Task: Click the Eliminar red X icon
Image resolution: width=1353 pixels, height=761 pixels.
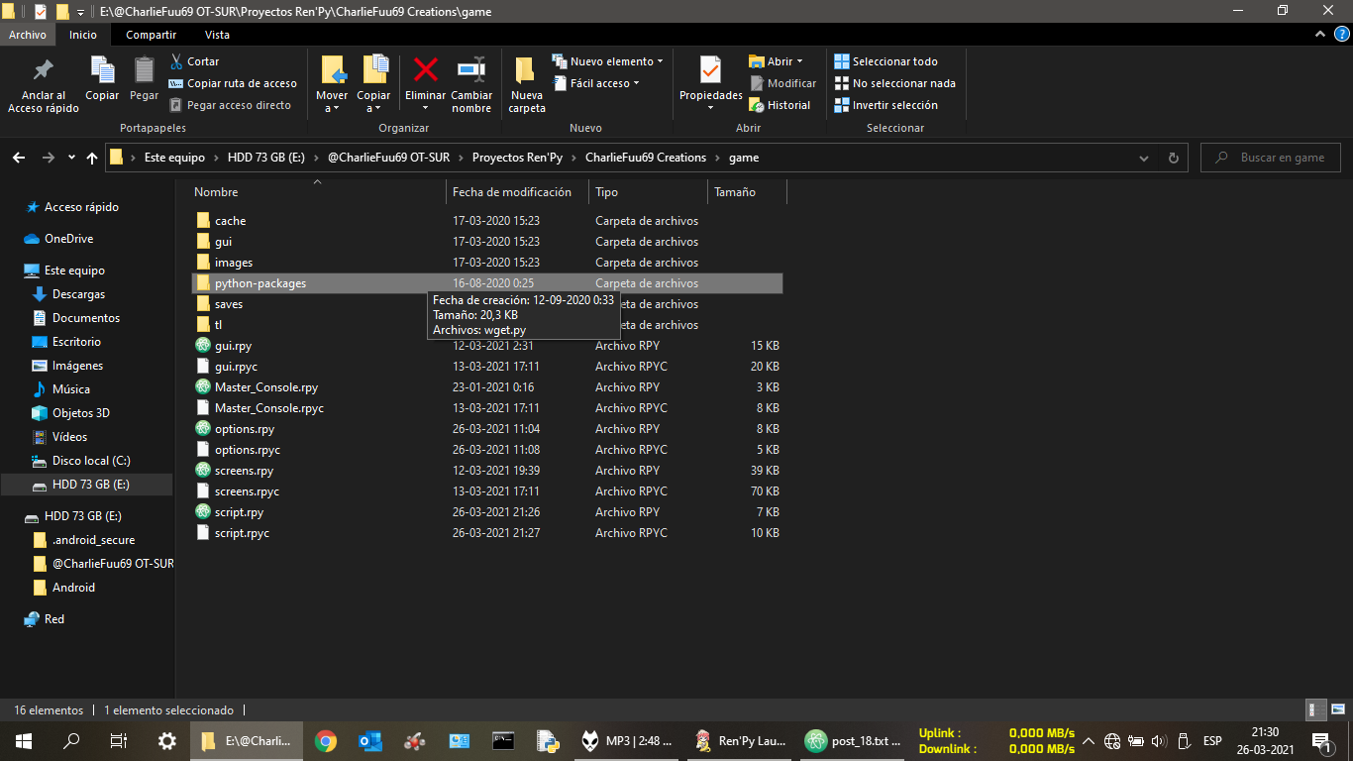Action: click(425, 71)
